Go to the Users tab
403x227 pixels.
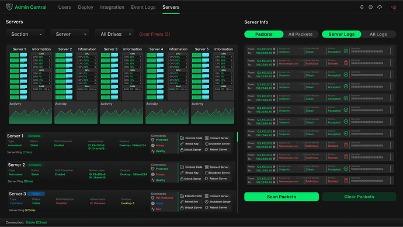pyautogui.click(x=64, y=7)
